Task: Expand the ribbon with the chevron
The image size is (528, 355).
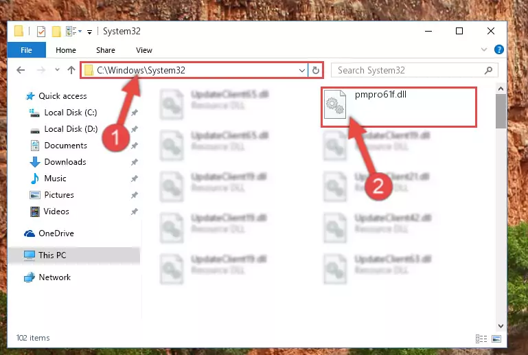Action: [484, 50]
